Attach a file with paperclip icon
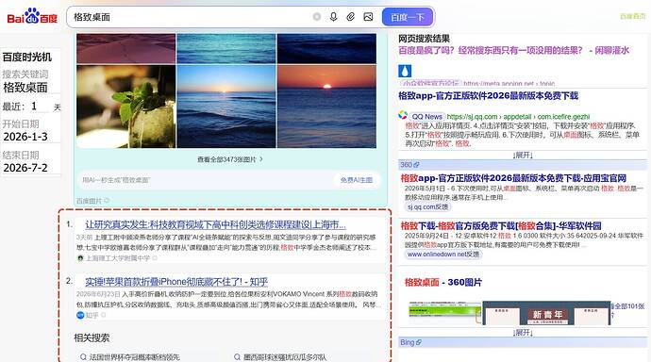Screen dimensions: 651x362 [351, 17]
